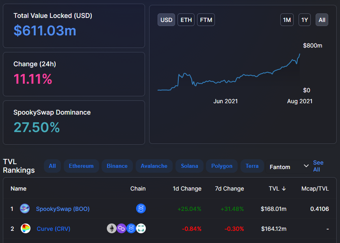Click Polygon chain icon in Curve row
This screenshot has height=243, width=340.
pyautogui.click(x=121, y=228)
